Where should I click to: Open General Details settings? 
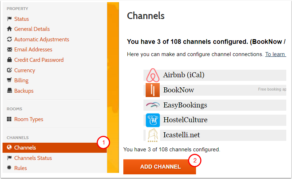click(x=32, y=29)
